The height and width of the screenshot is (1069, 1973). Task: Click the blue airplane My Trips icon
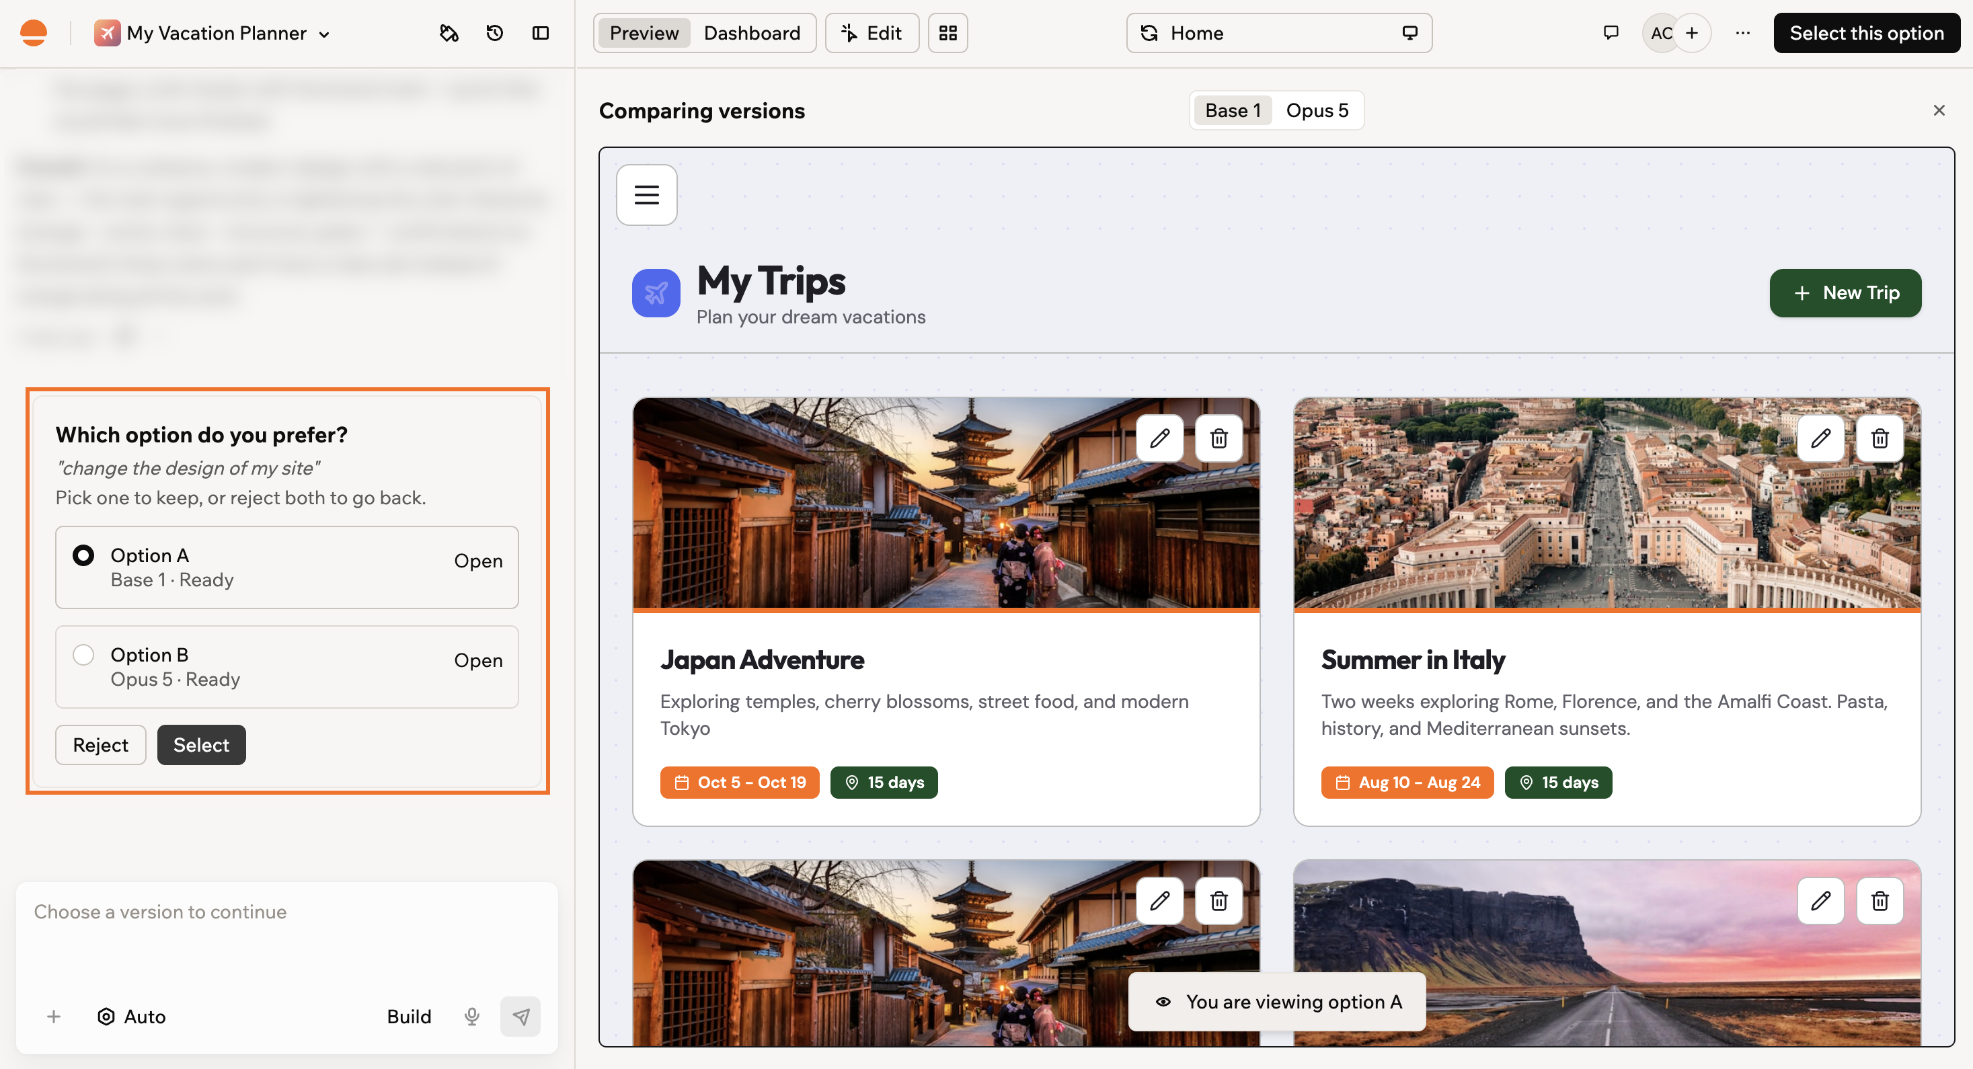pyautogui.click(x=656, y=292)
